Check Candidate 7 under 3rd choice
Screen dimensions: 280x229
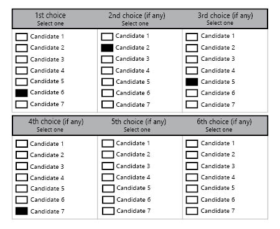pos(192,104)
